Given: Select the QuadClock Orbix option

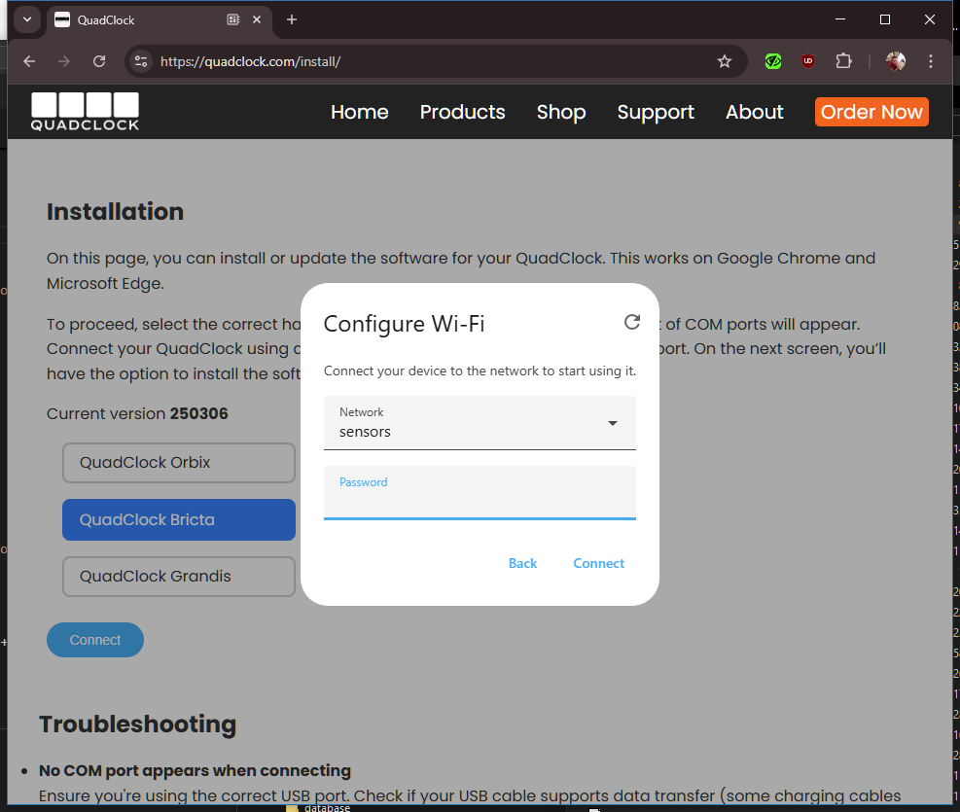Looking at the screenshot, I should click(178, 463).
